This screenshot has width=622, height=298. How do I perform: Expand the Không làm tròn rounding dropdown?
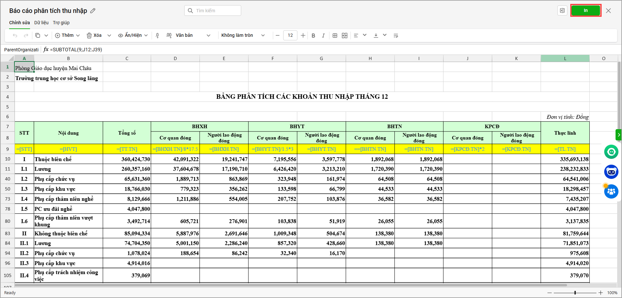click(243, 36)
